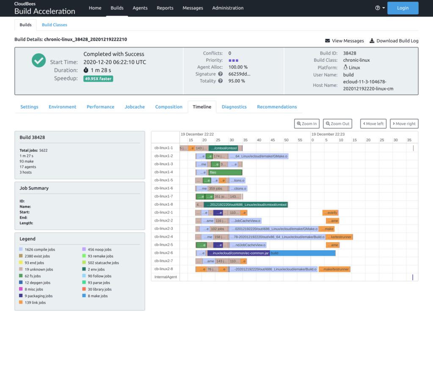Open the Recommendations tab
The width and height of the screenshot is (433, 369).
coord(277,107)
